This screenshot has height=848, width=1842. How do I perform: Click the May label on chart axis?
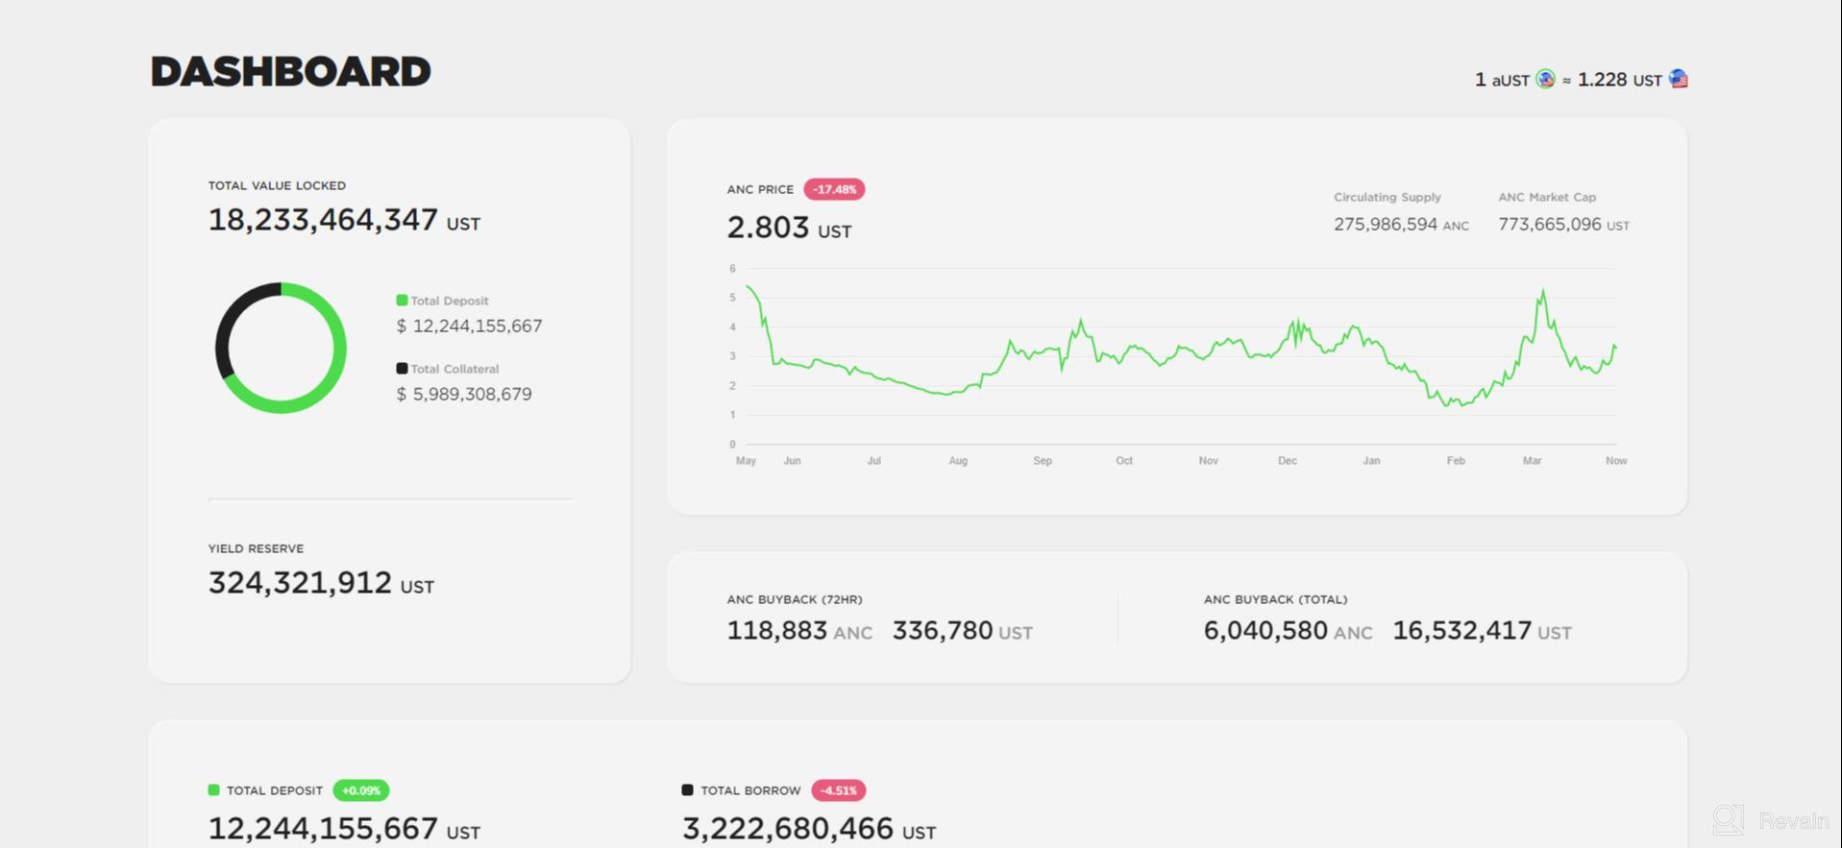click(746, 461)
